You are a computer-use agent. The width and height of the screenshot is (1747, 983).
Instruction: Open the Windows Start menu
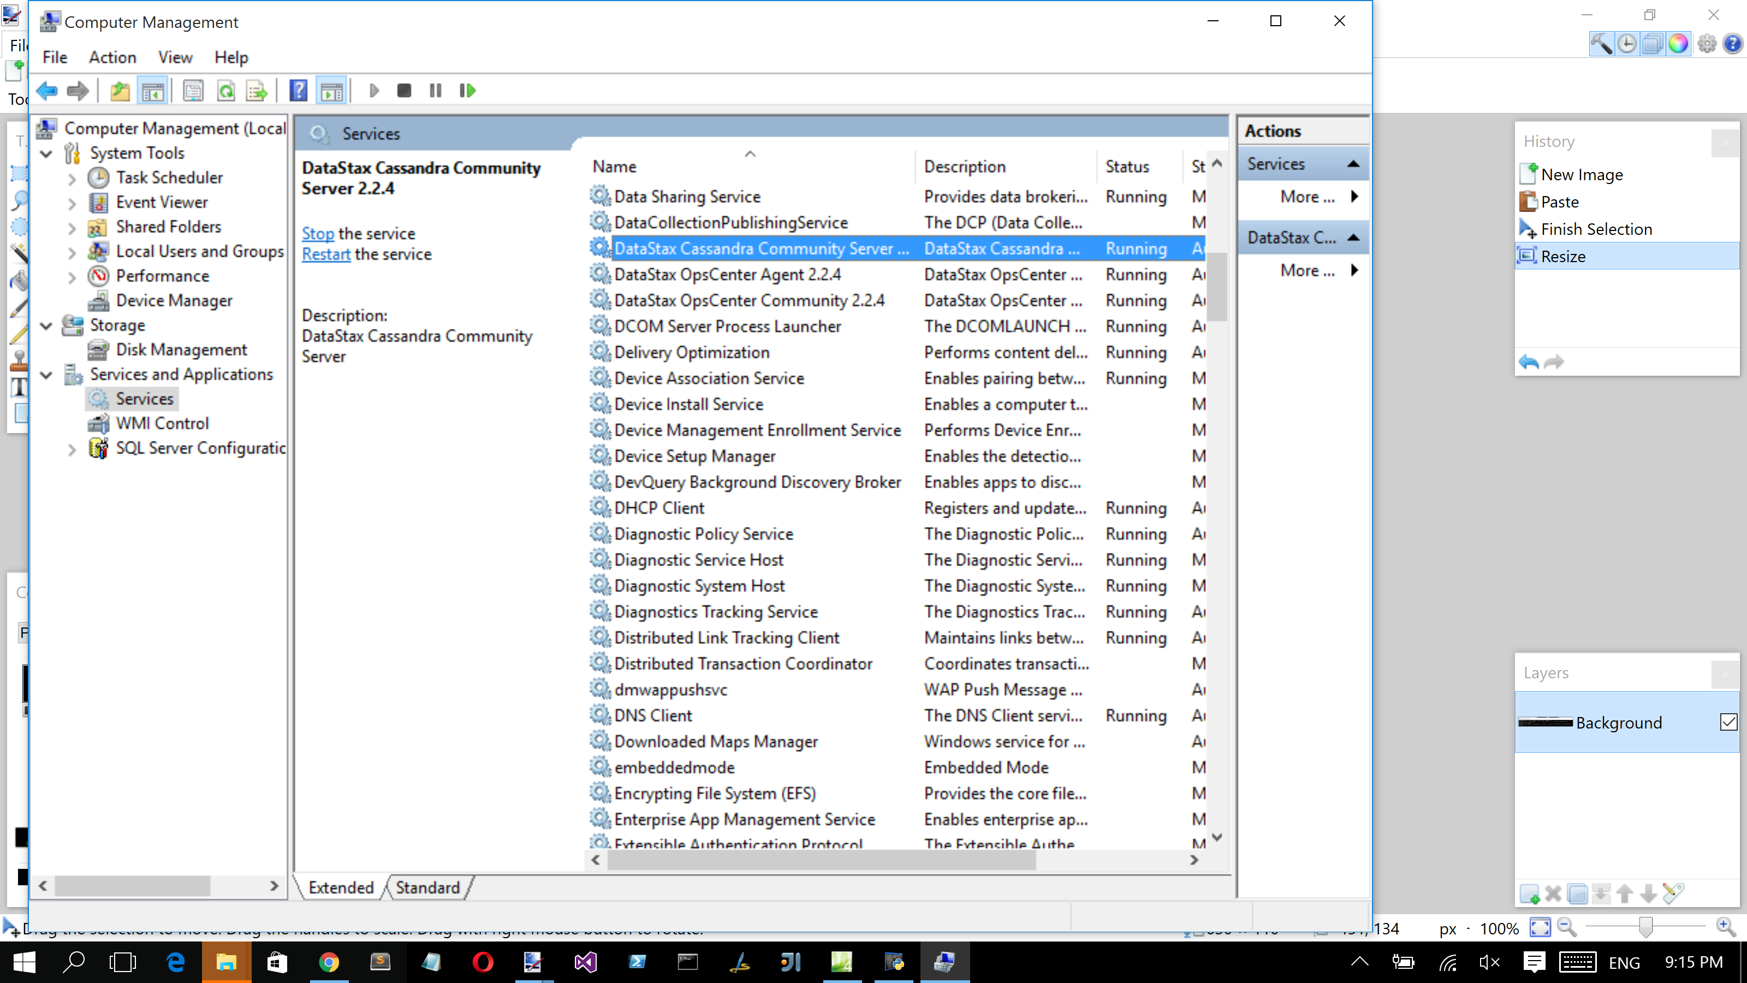point(23,962)
